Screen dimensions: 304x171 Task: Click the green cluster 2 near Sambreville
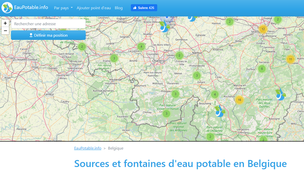click(x=179, y=56)
